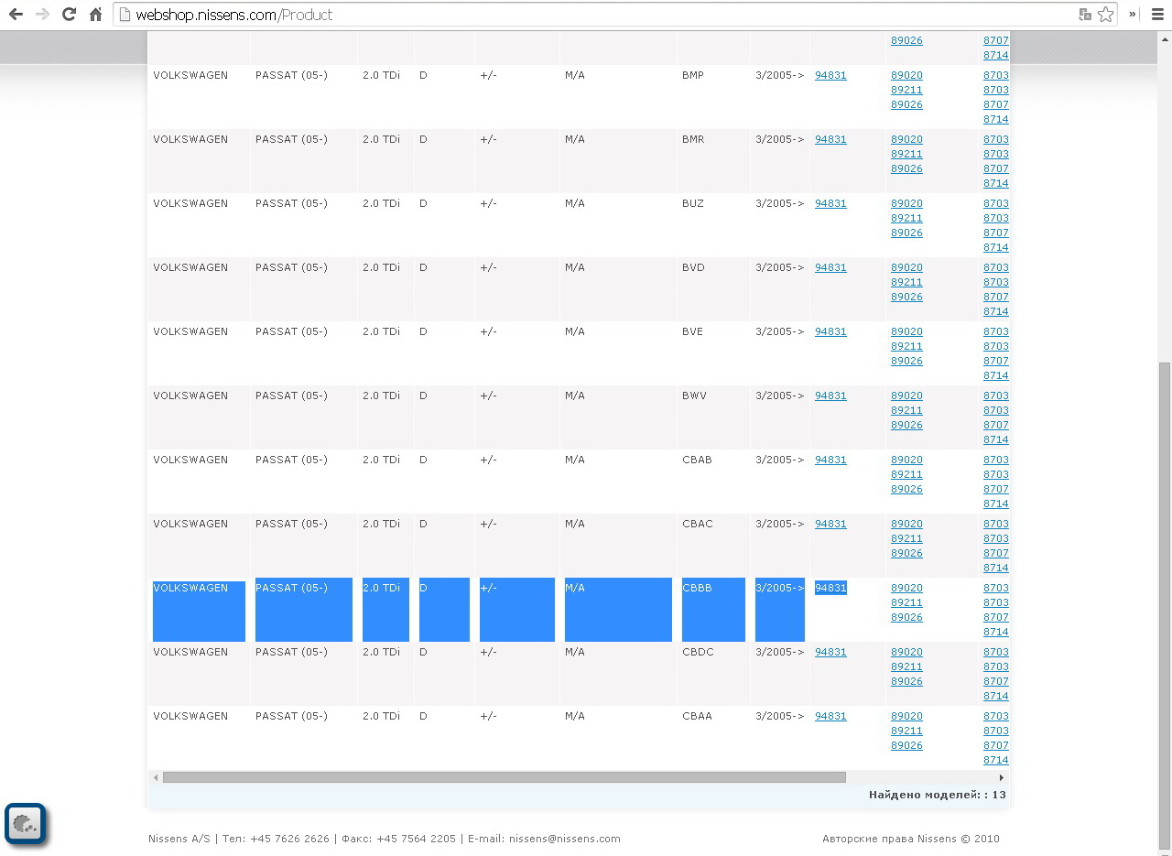Select engine code CBAA cell
1172x856 pixels.
(x=697, y=716)
